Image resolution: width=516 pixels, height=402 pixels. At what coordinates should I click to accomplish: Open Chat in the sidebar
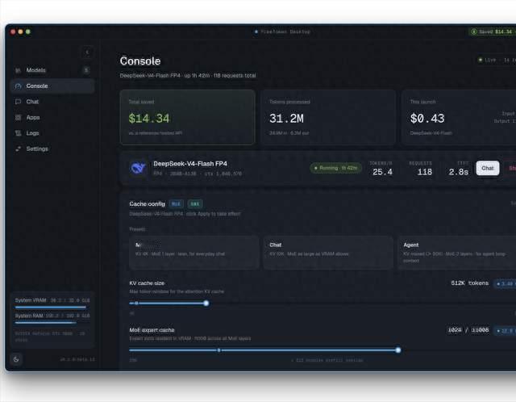pyautogui.click(x=52, y=102)
